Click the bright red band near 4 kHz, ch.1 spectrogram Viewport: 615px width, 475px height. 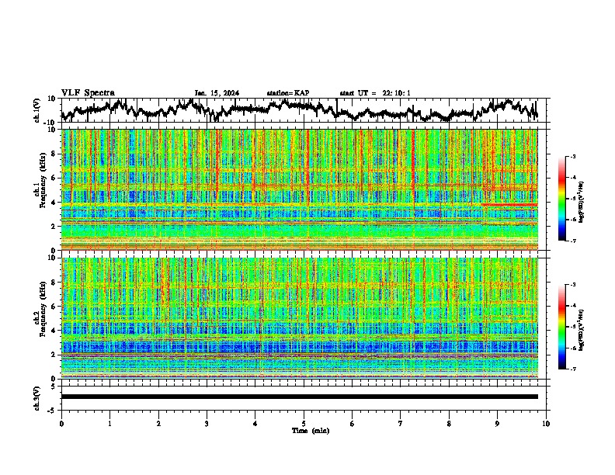tap(509, 205)
